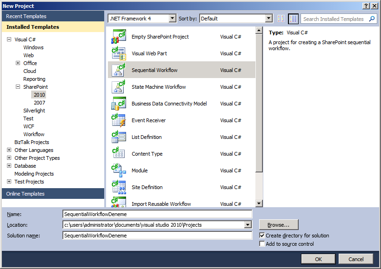381x269 pixels.
Task: Enable Add to source control checkbox
Action: [x=262, y=244]
